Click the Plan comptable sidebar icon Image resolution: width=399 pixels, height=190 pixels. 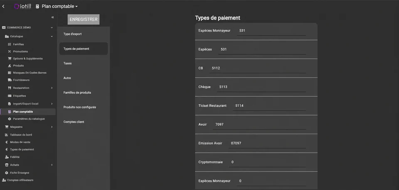click(x=10, y=112)
